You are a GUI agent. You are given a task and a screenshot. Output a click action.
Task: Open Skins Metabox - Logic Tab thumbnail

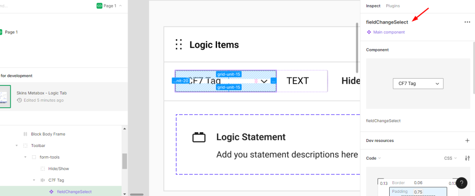[5, 97]
